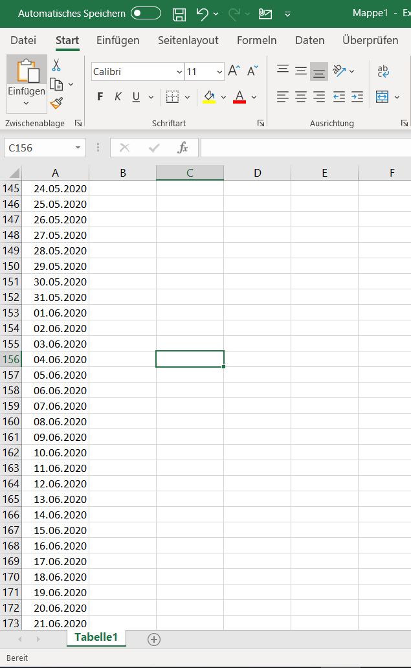Click into the formula bar field
The image size is (411, 668).
(305, 148)
